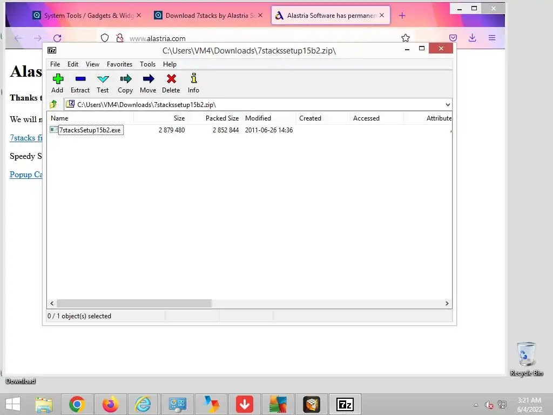Image resolution: width=553 pixels, height=415 pixels.
Task: Open a new Firefox tab
Action: tap(402, 16)
